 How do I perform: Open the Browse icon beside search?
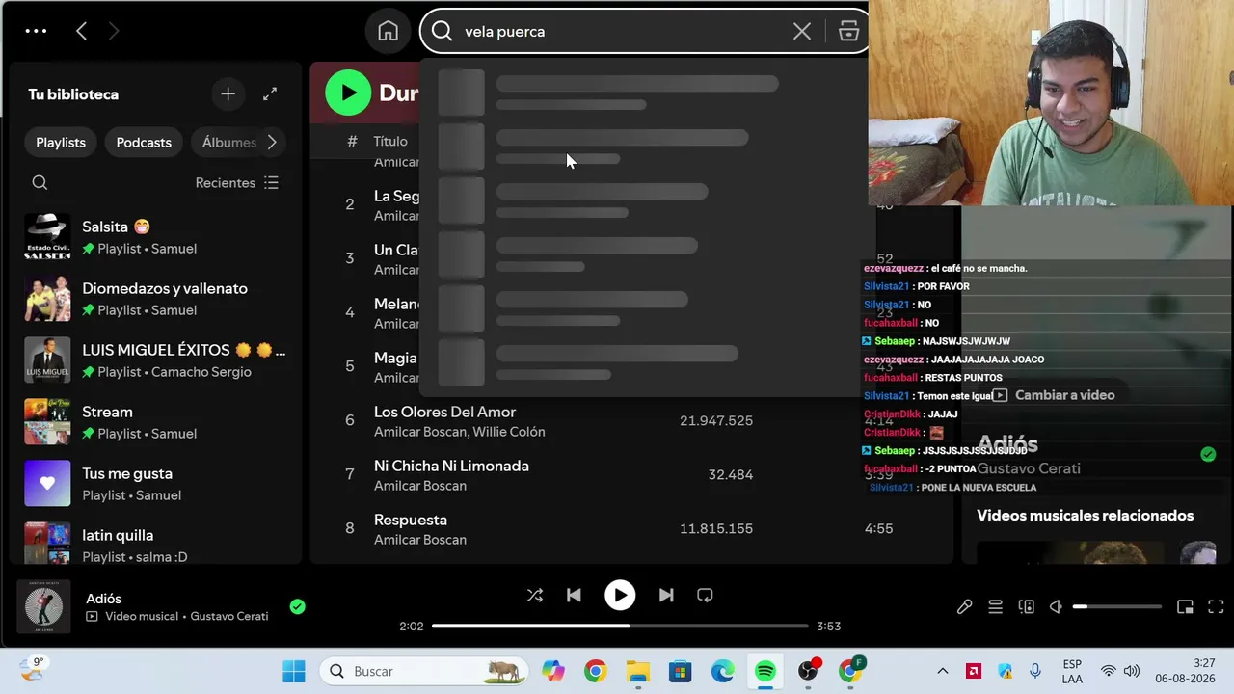848,31
